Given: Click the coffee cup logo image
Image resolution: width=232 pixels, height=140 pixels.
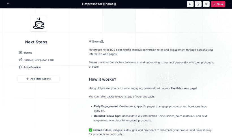Looking at the screenshot, I should (x=38, y=23).
